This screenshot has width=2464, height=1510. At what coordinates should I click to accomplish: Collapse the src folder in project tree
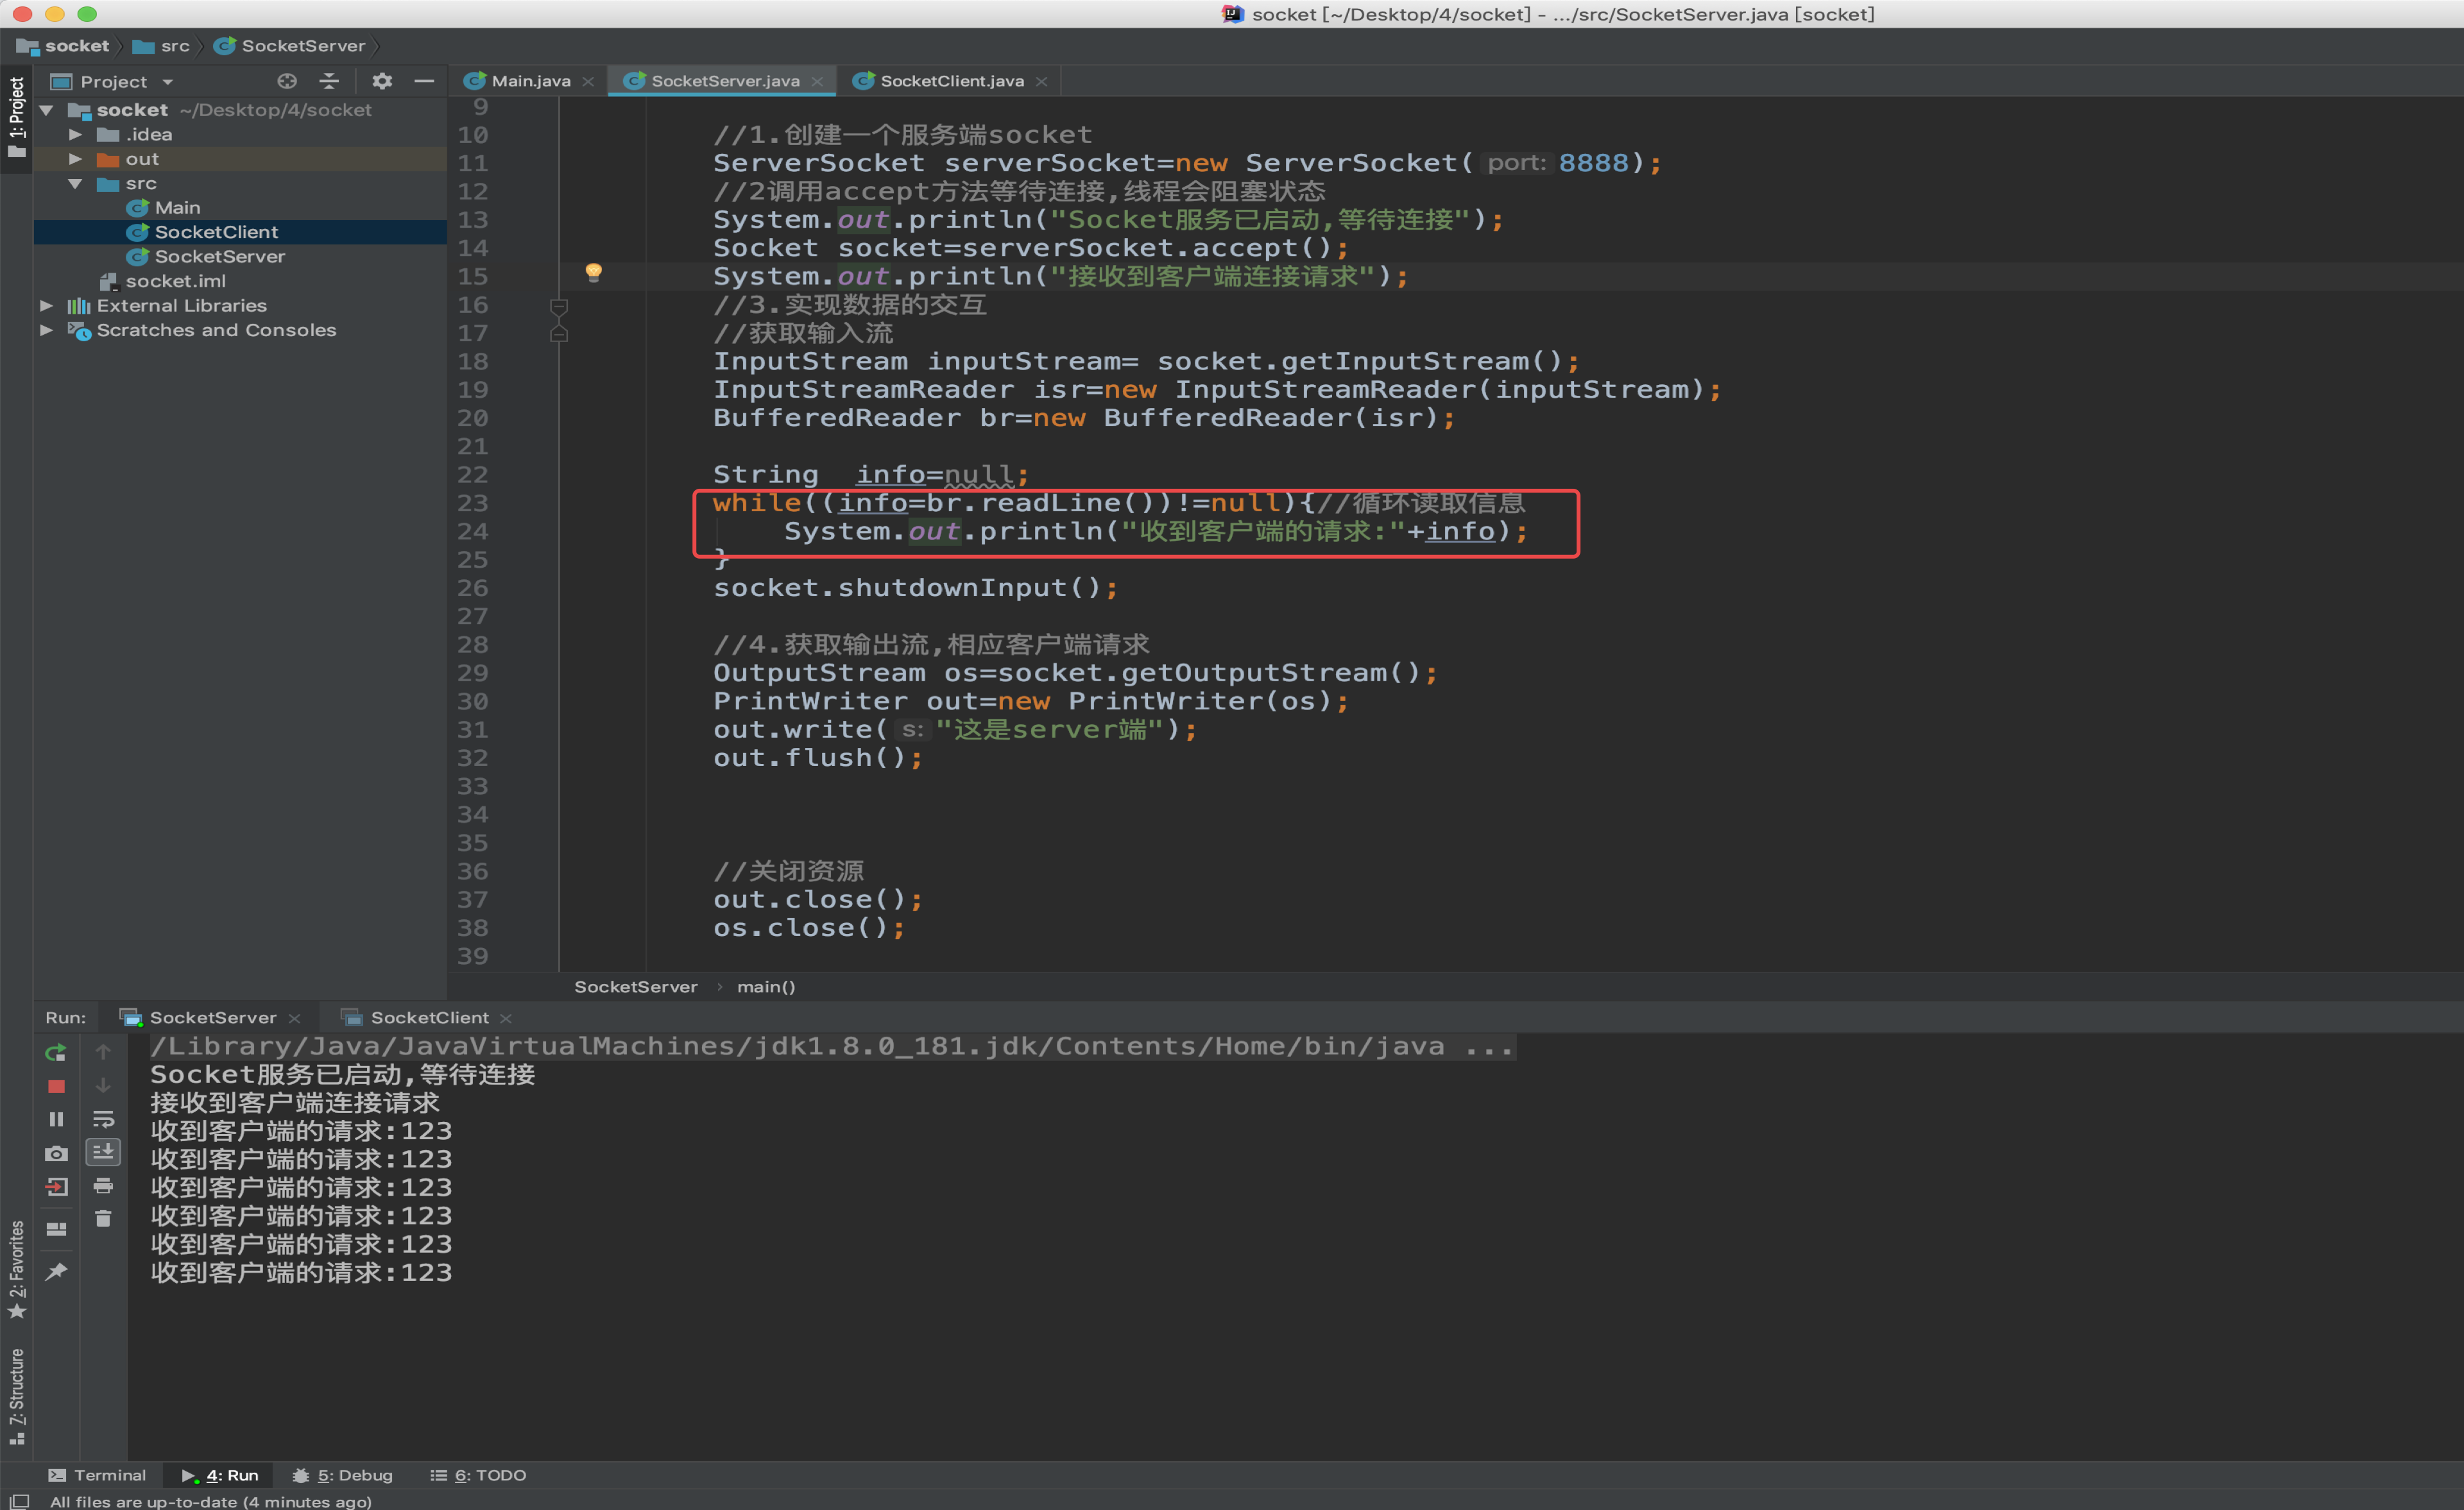[x=75, y=183]
